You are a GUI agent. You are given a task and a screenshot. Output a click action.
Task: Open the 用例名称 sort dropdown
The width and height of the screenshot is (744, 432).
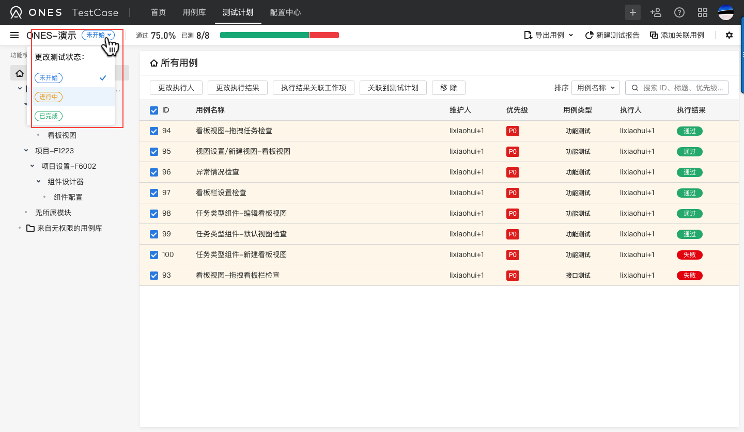click(x=595, y=88)
